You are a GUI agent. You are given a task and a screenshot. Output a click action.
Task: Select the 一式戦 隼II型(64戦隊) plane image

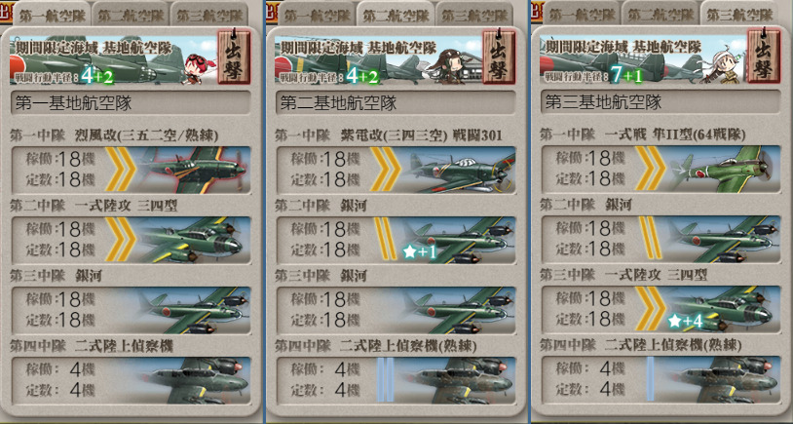pos(723,170)
